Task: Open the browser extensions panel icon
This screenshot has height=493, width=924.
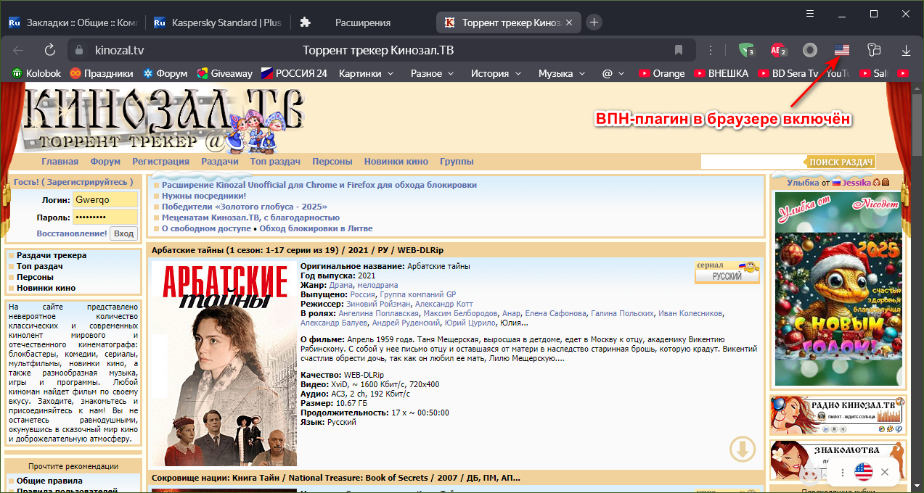Action: 874,50
